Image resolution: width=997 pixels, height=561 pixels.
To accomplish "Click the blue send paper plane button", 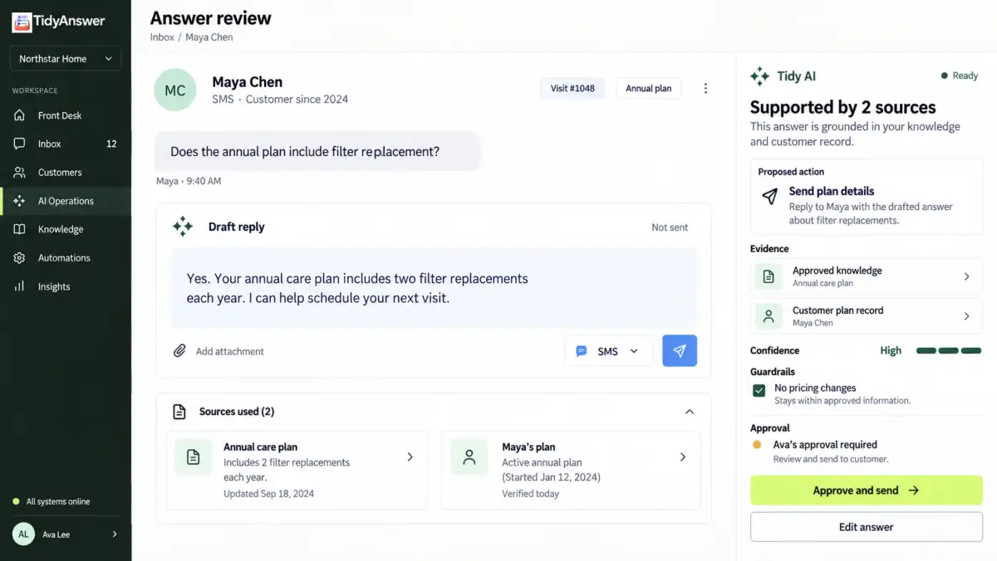I will (x=680, y=351).
